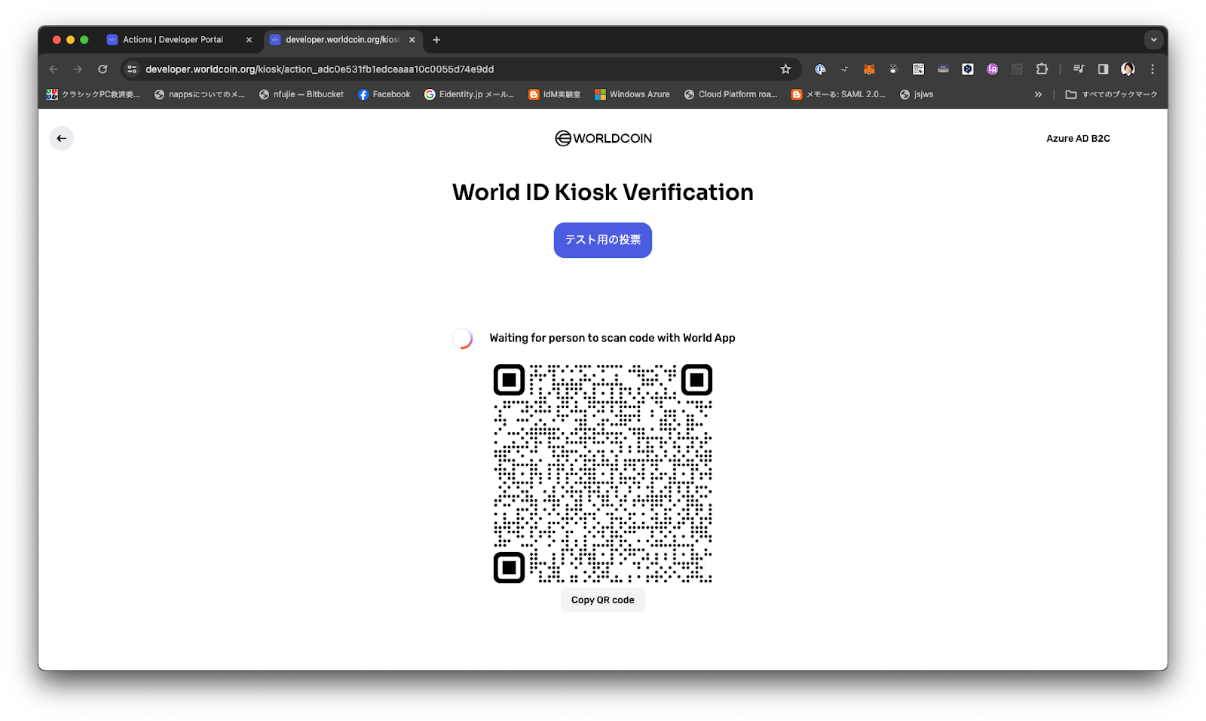Close the Actions | Developer Portal tab
The image size is (1206, 721).
pos(249,40)
